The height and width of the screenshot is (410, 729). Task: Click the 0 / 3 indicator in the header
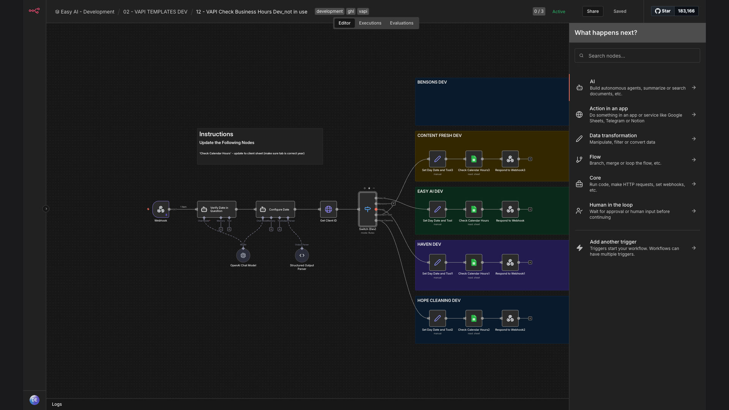(x=539, y=11)
